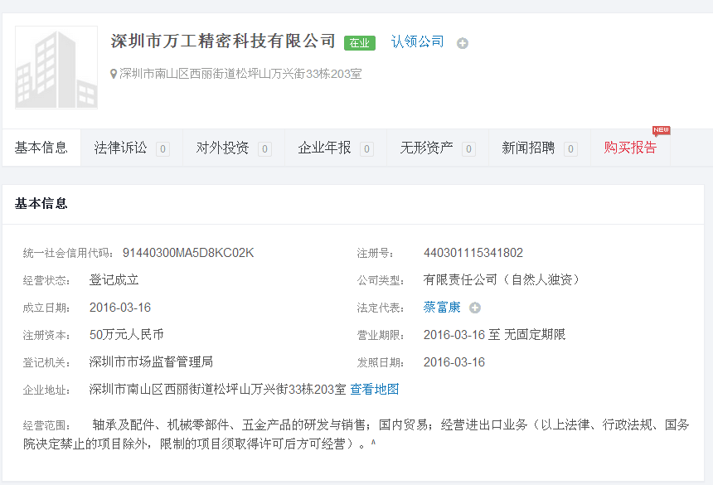713x485 pixels.
Task: Click the company building logo placeholder
Action: [x=56, y=68]
